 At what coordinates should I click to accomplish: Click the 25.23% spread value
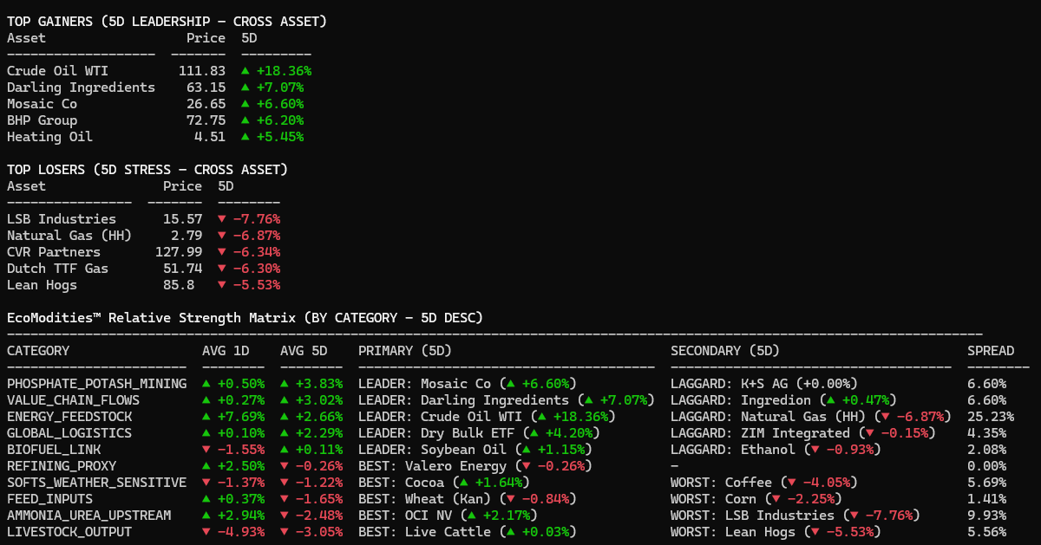pyautogui.click(x=986, y=417)
